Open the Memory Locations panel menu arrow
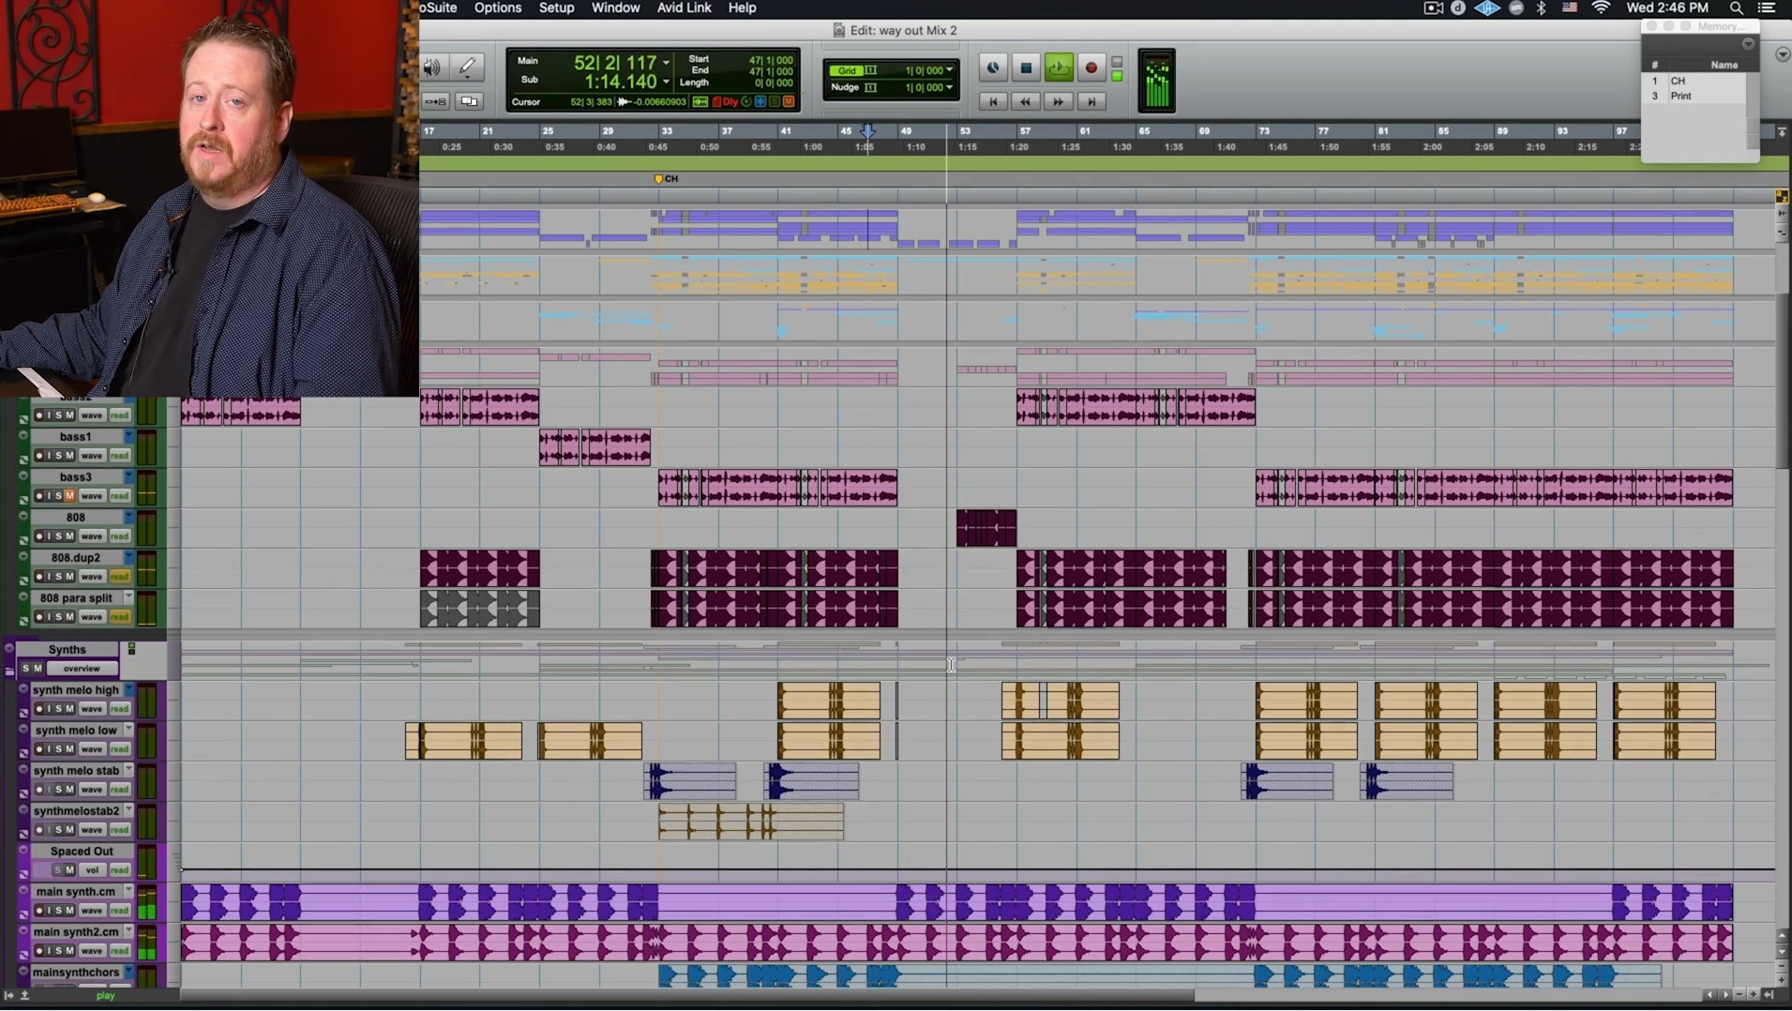This screenshot has height=1011, width=1792. tap(1748, 44)
